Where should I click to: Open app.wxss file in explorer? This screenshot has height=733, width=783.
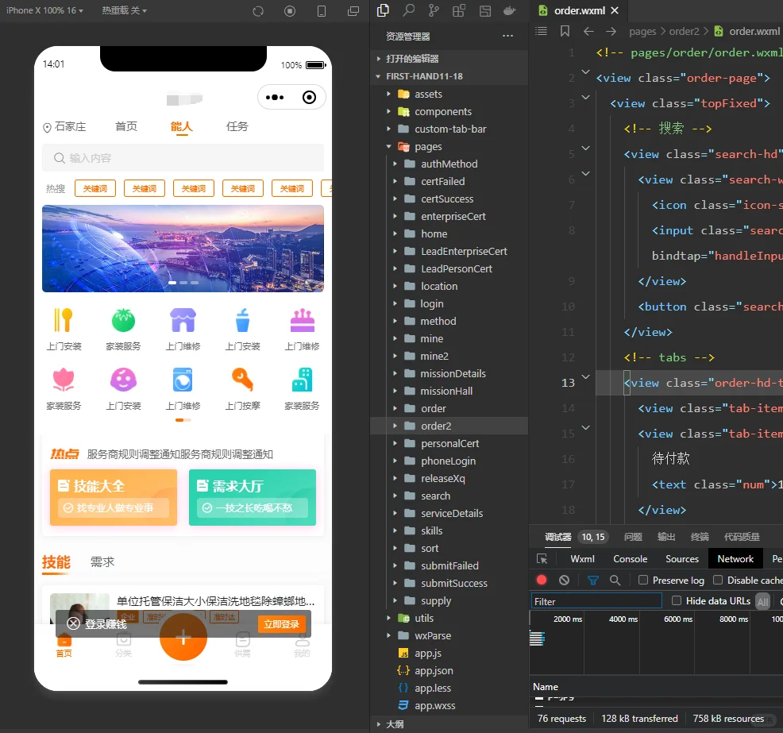[x=449, y=705]
